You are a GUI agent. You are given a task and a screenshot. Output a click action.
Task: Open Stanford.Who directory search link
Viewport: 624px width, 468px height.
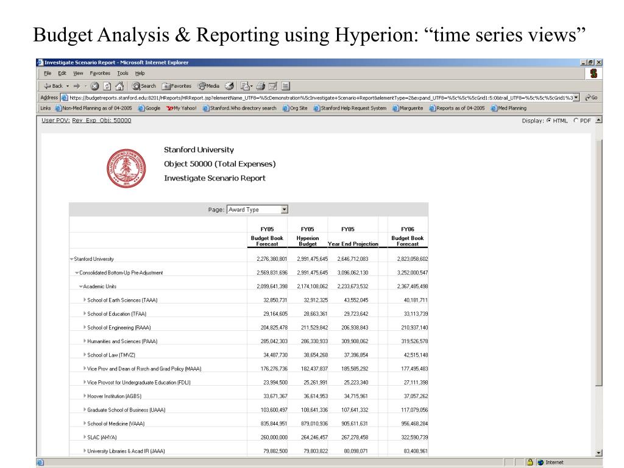(239, 108)
